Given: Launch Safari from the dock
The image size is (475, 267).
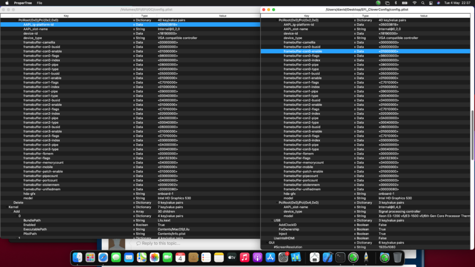Looking at the screenshot, I should (x=103, y=257).
